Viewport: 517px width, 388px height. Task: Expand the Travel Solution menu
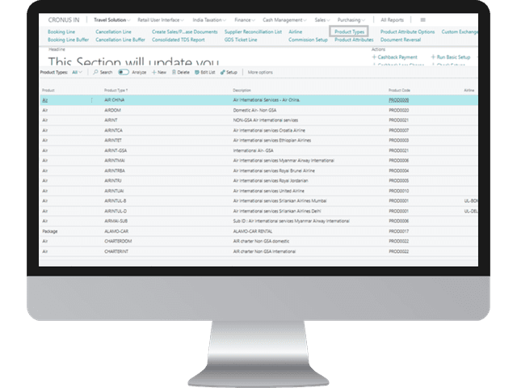click(111, 20)
